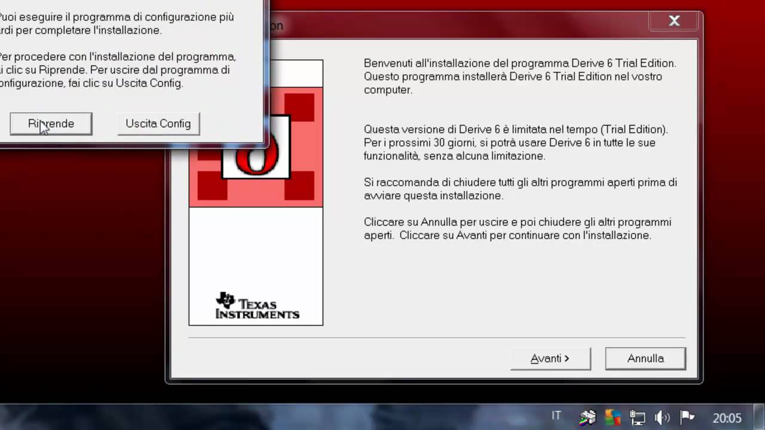Click the 'Cliccare su Annulla per uscire' text
Image resolution: width=765 pixels, height=430 pixels.
point(518,229)
